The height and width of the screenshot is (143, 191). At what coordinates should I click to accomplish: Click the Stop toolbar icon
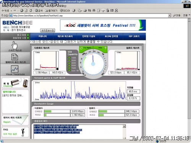[22, 11]
